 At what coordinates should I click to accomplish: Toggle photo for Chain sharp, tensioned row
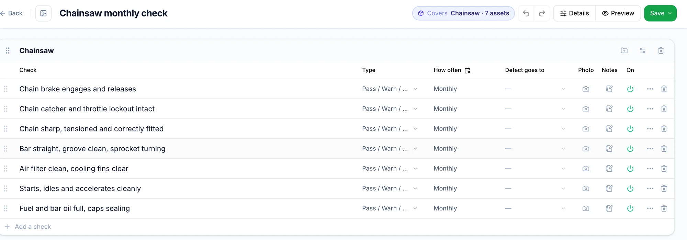click(x=586, y=129)
